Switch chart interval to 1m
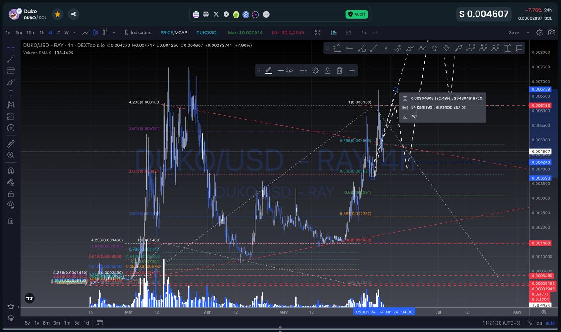Screen dimensions: 561x332 click(9, 32)
